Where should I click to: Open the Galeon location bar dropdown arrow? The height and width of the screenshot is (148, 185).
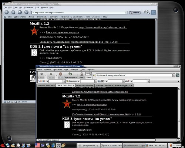pos(174,75)
